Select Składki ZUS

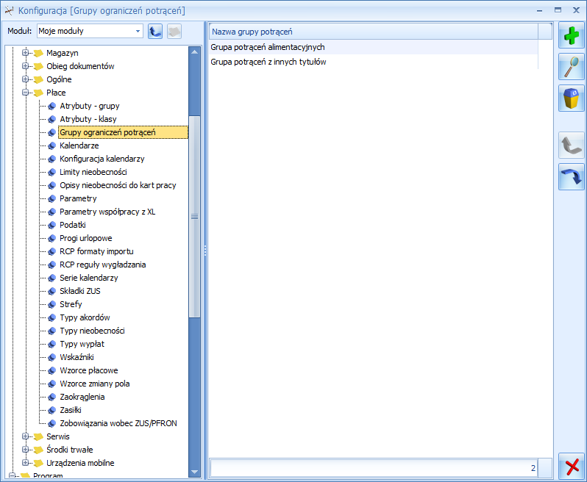pyautogui.click(x=79, y=291)
